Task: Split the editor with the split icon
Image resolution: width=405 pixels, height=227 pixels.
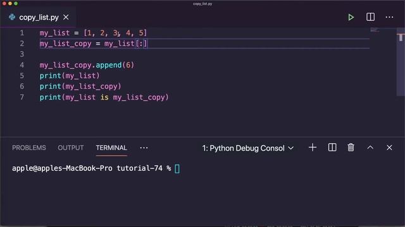Action: click(x=370, y=17)
